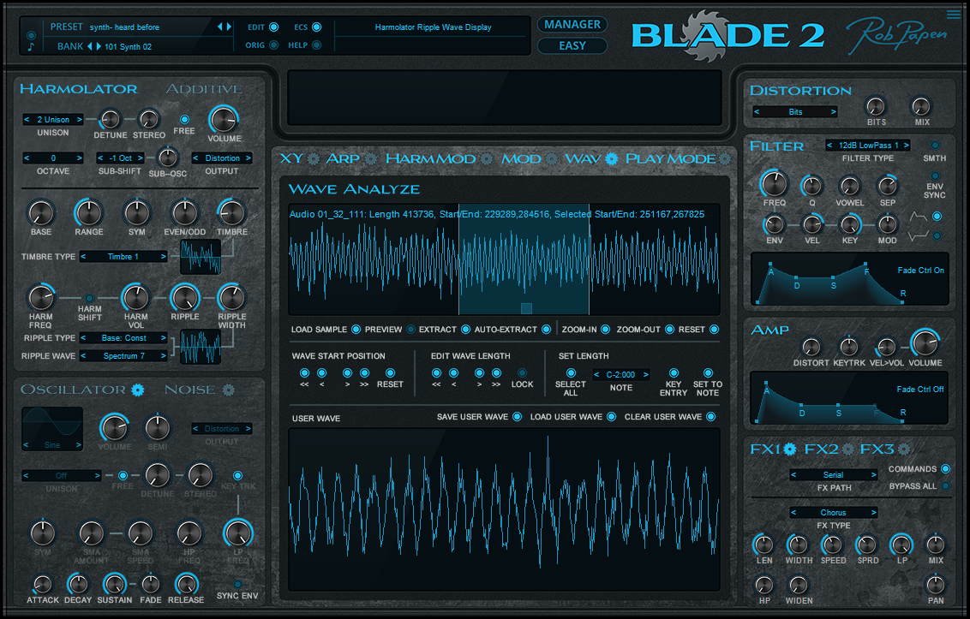Open the FX TYPE dropdown set to Chorus
Image resolution: width=970 pixels, height=619 pixels.
pos(832,512)
